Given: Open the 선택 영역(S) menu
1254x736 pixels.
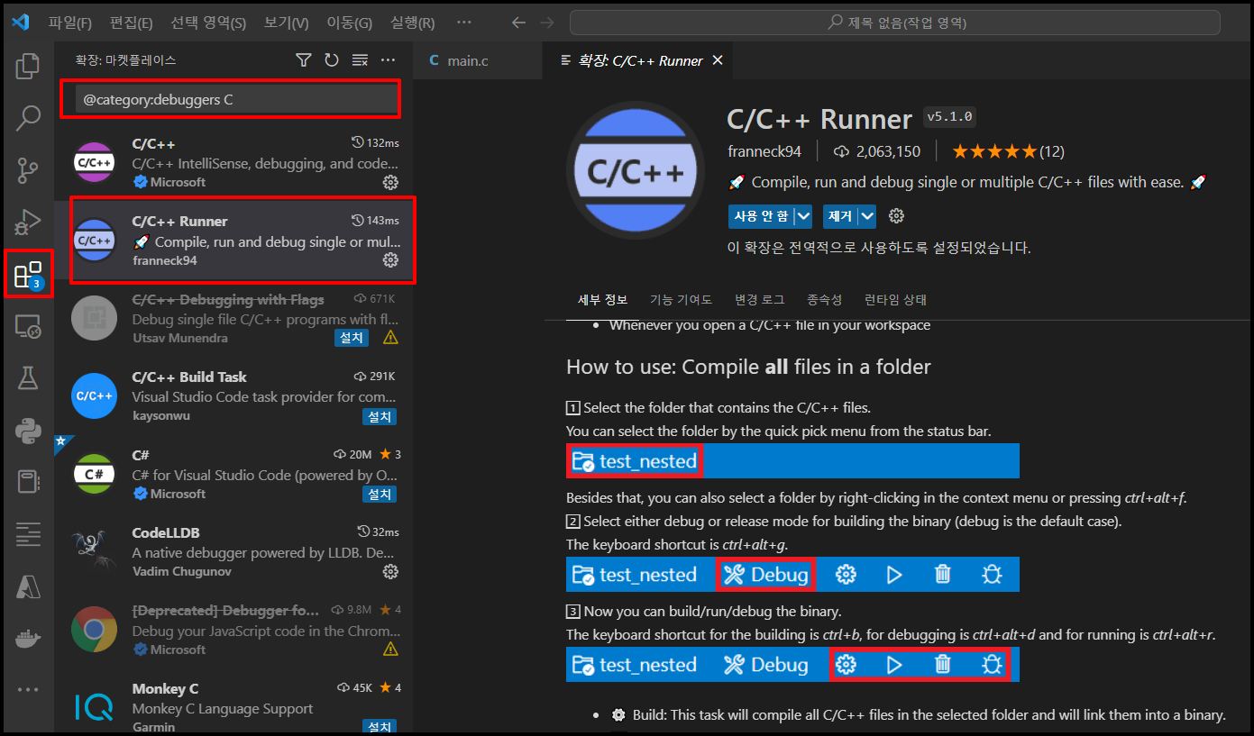Looking at the screenshot, I should coord(208,23).
